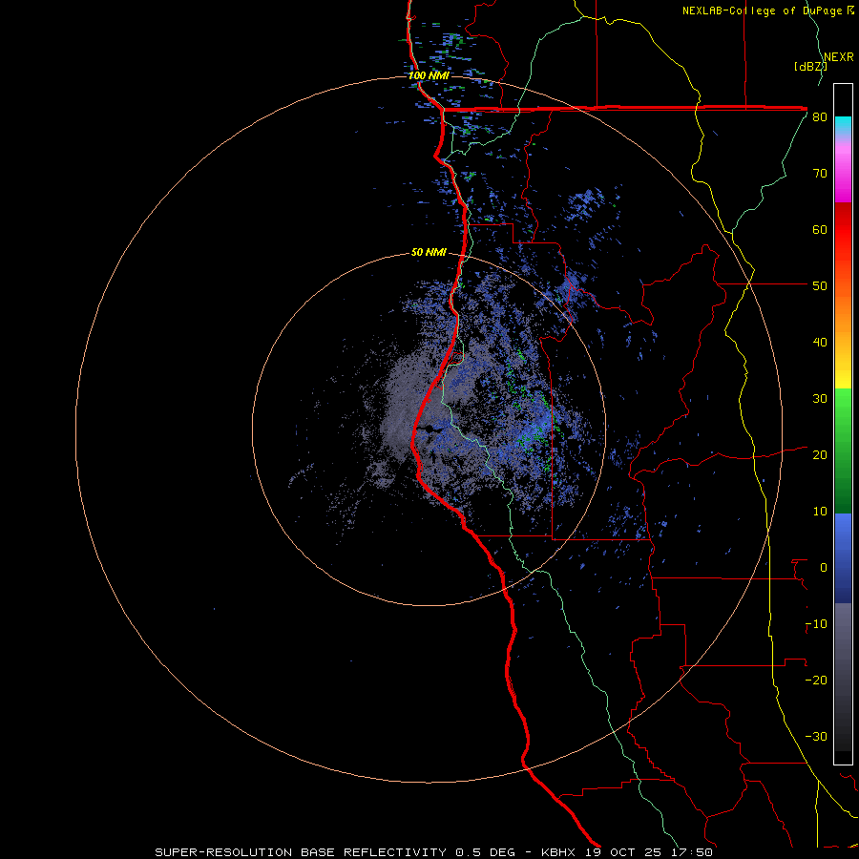The height and width of the screenshot is (859, 859).
Task: Select the 50 value on the dBZ scale
Action: (820, 286)
